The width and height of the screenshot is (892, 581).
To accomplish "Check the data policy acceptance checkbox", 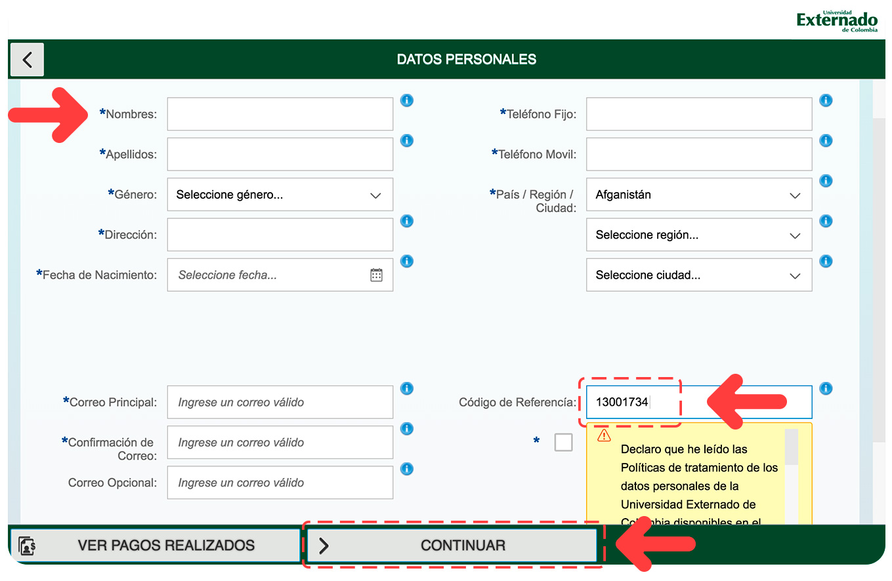I will pos(563,443).
